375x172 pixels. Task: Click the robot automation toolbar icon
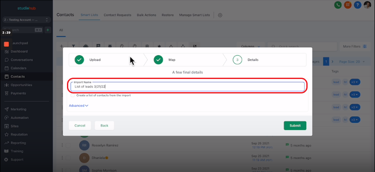tap(86, 46)
